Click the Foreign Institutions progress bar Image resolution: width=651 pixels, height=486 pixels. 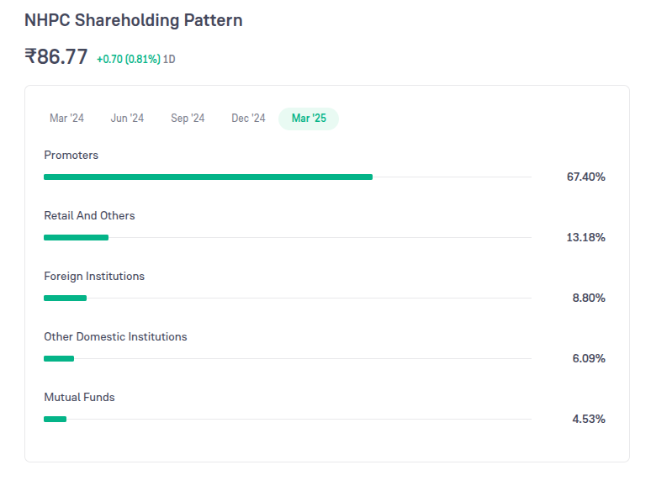(288, 298)
